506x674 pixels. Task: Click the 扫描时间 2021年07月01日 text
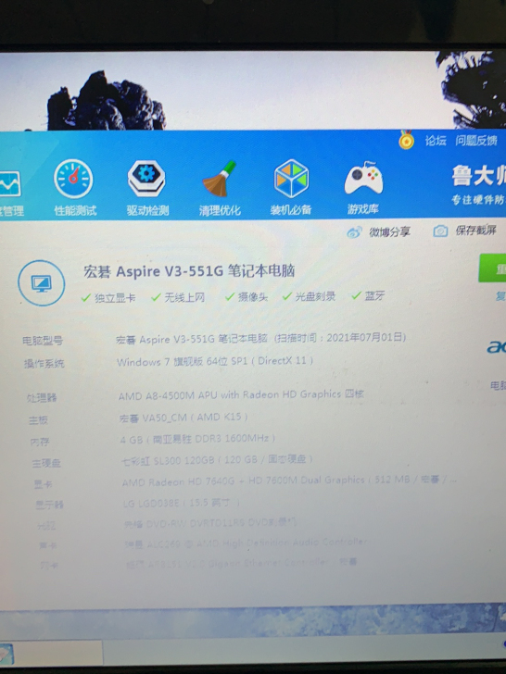(340, 337)
